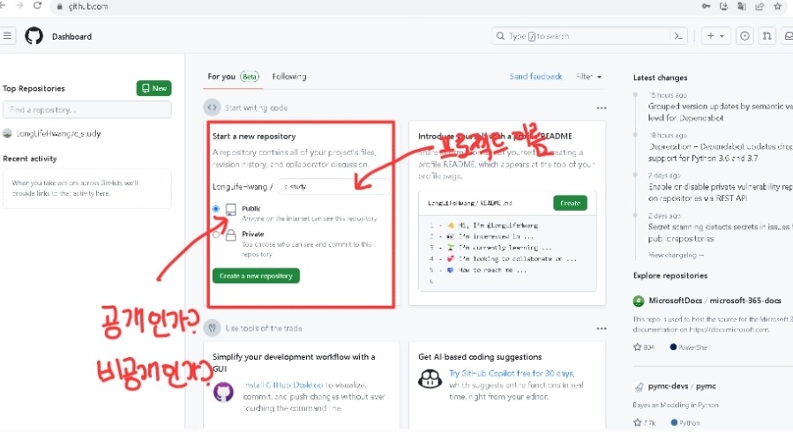Open the hamburger navigation menu
The height and width of the screenshot is (432, 793).
(x=7, y=36)
